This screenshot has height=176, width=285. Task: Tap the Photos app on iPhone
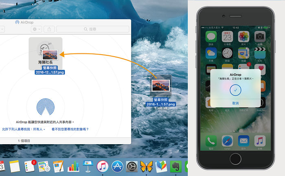[x=243, y=37]
